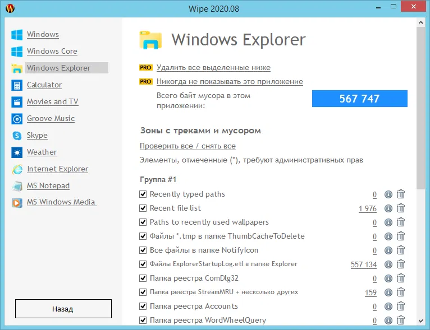Open the Weather section
430x330 pixels.
(42, 152)
